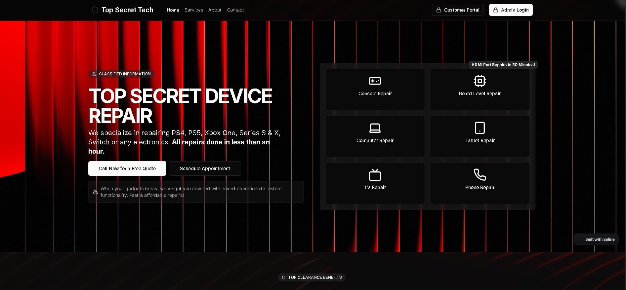Click the Classified Information badge
Screen dimensions: 626x290
pyautogui.click(x=121, y=74)
